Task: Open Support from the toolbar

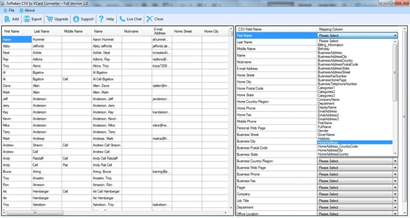Action: (x=76, y=19)
